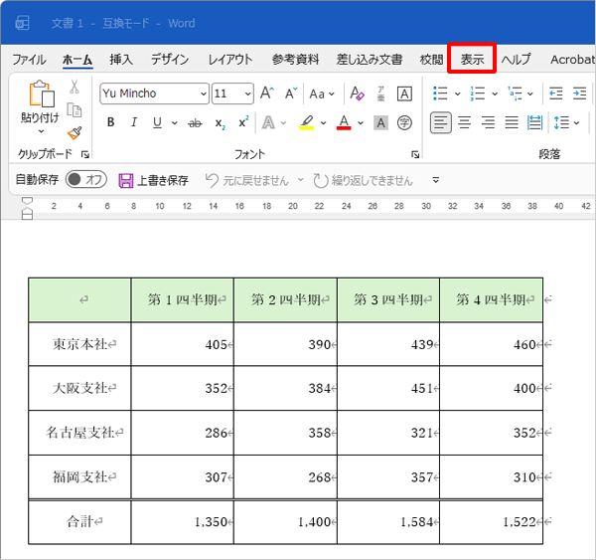
Task: Increase indent in the paragraph group
Action: click(580, 93)
